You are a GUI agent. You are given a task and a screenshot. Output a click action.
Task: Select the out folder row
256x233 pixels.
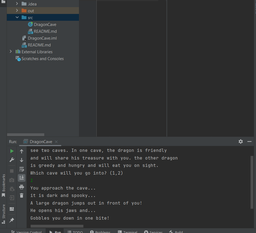click(43, 11)
